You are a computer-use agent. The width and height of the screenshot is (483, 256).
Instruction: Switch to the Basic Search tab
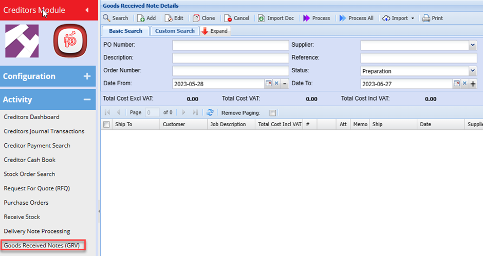tap(125, 31)
